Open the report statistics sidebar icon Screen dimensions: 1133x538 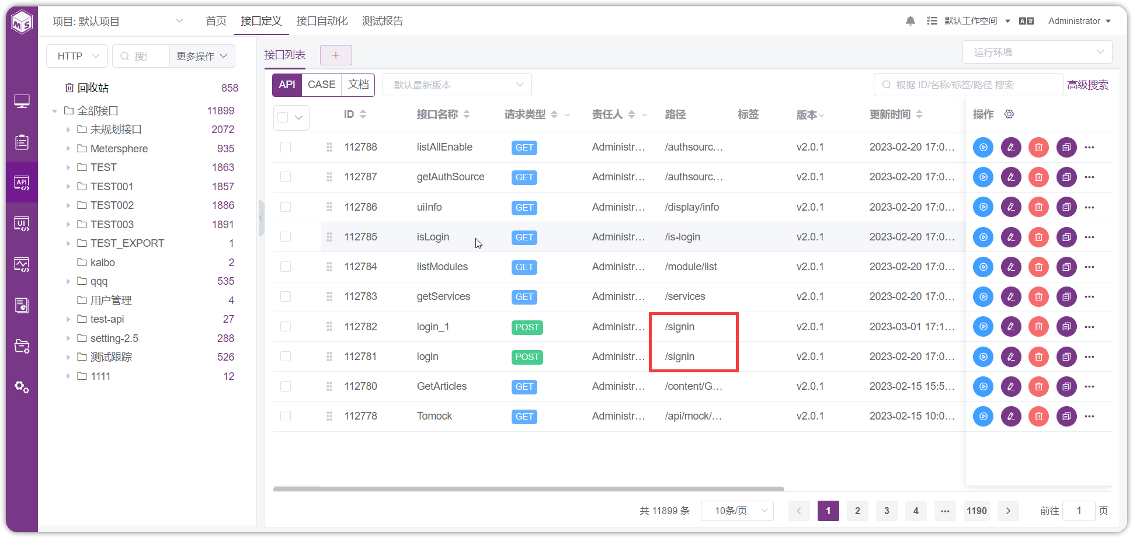click(x=22, y=305)
